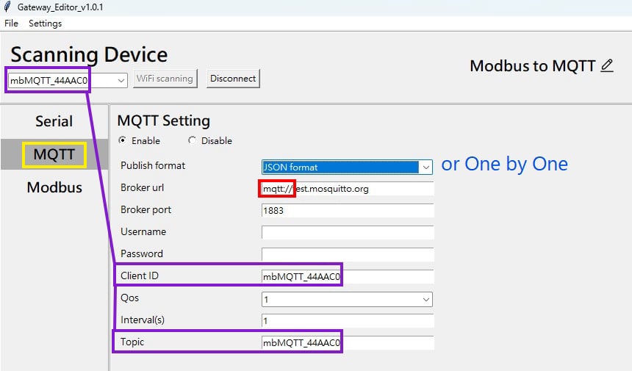Expand the Publish format dropdown
Screen dimensions: 632x371
[426, 168]
